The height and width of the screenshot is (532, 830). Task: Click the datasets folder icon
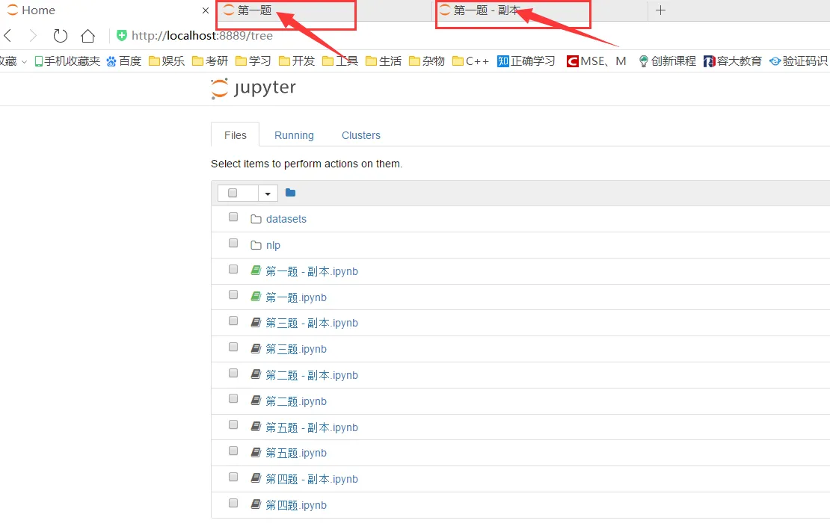pyautogui.click(x=256, y=219)
